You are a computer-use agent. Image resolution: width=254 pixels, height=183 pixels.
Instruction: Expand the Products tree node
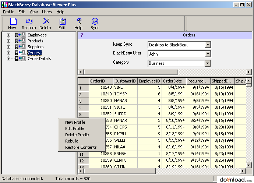[8, 41]
